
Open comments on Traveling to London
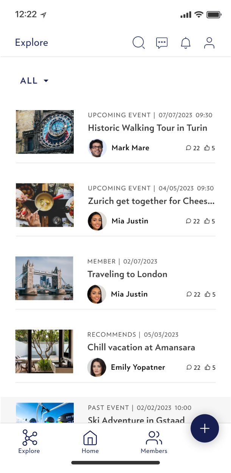[189, 294]
